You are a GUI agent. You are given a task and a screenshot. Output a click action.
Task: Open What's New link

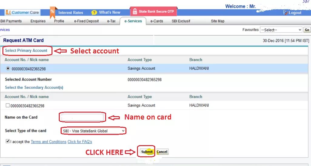pyautogui.click(x=110, y=12)
